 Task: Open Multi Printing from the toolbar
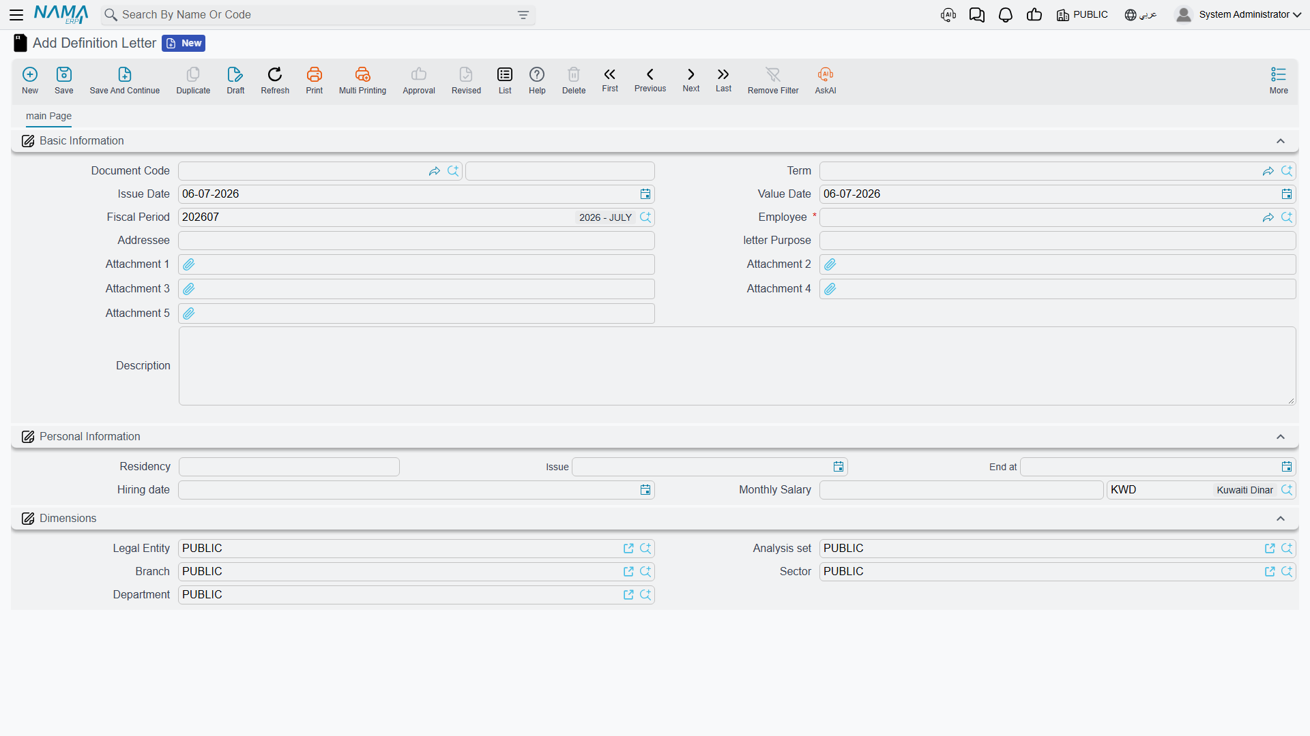[x=362, y=74]
